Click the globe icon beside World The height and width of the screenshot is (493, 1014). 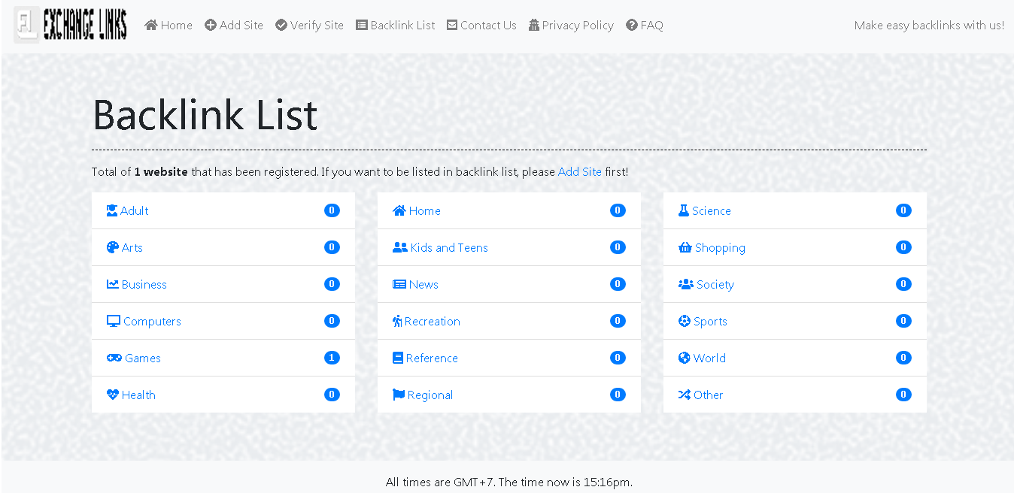(x=685, y=358)
